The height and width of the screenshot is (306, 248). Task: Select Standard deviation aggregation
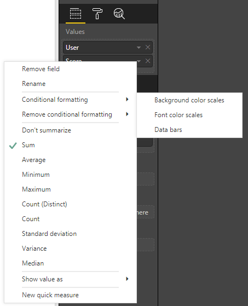71,234
